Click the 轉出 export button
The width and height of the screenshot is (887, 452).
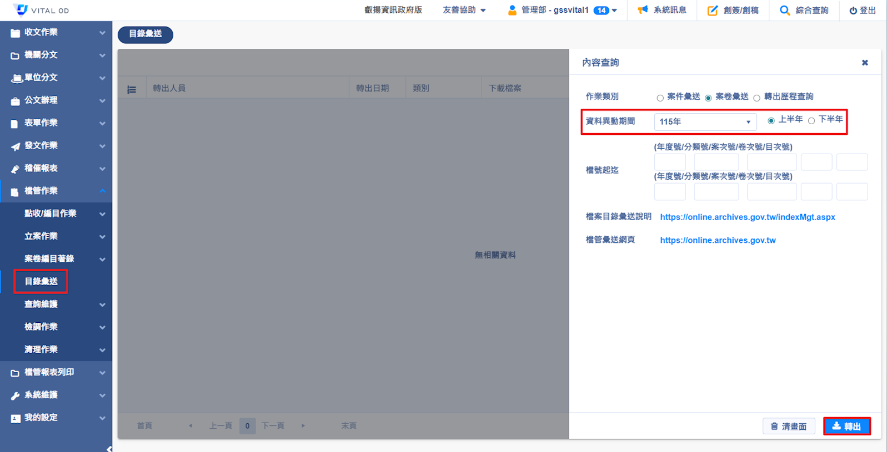click(x=846, y=426)
